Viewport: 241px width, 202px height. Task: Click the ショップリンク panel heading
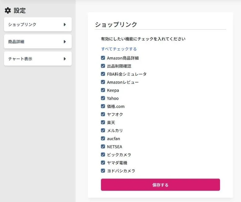point(116,25)
